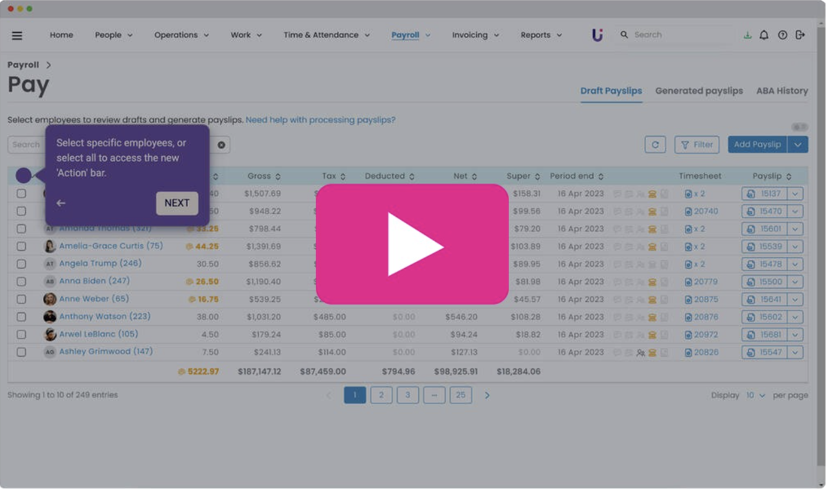Open the hamburger menu icon

17,35
